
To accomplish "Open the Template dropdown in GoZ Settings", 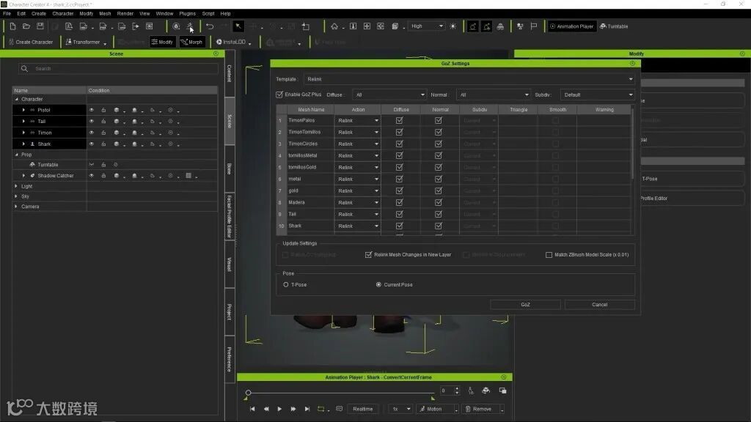I will pyautogui.click(x=469, y=79).
